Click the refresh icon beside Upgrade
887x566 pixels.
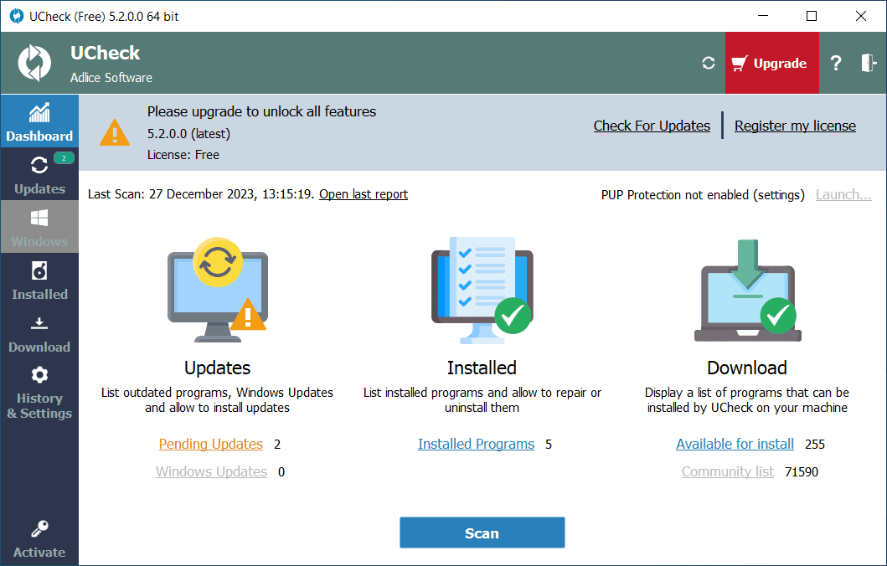[709, 63]
